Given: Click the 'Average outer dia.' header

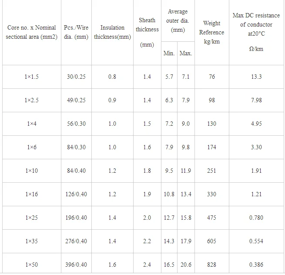Looking at the screenshot, I should (x=178, y=20).
